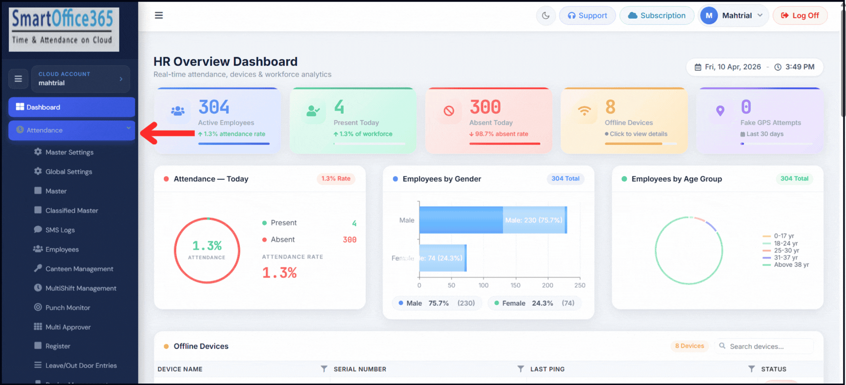Open the Employees menu item in the sidebar

[62, 249]
